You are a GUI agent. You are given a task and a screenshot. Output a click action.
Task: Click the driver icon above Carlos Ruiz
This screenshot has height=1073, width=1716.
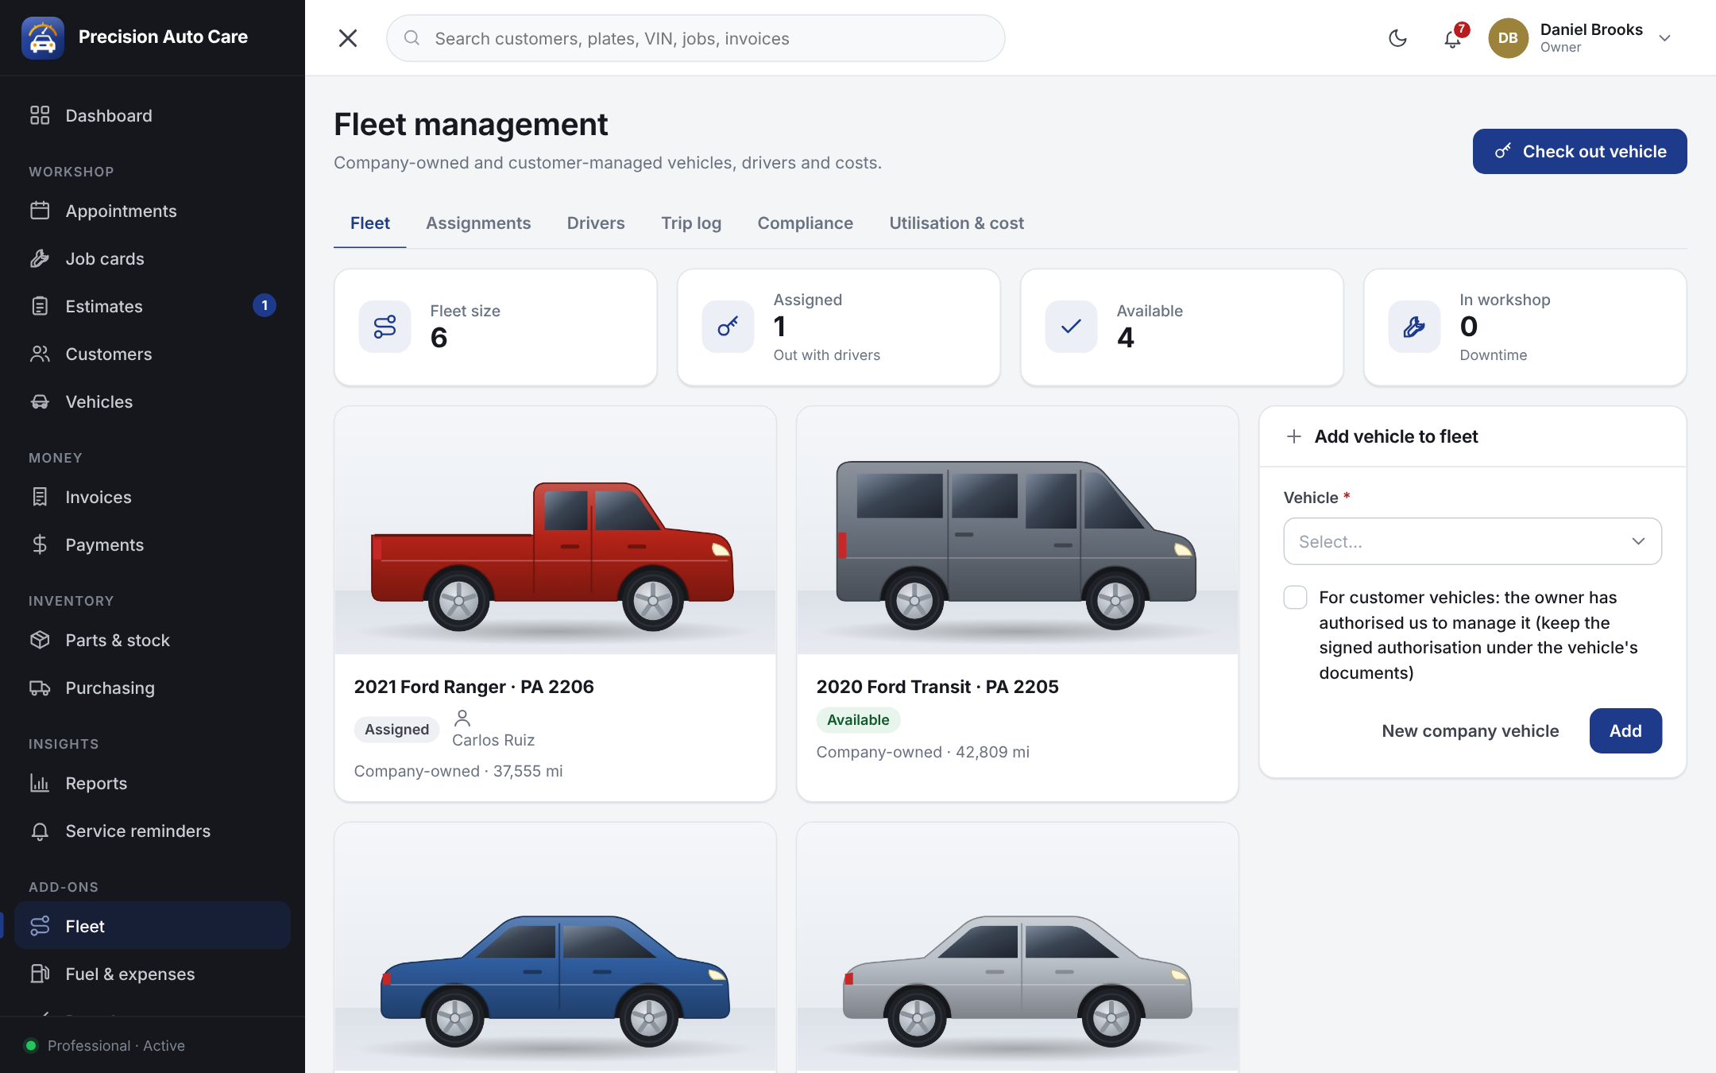coord(462,719)
